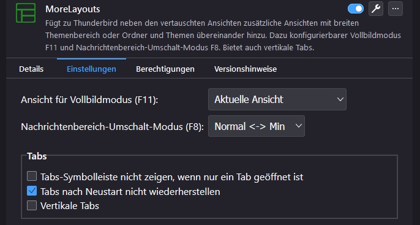The image size is (420, 225).
Task: Open the Aktuelle Ansicht dropdown
Action: (x=277, y=99)
